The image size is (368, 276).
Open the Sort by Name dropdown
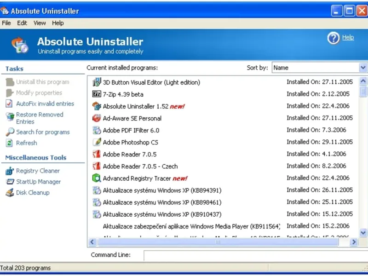tap(363, 68)
